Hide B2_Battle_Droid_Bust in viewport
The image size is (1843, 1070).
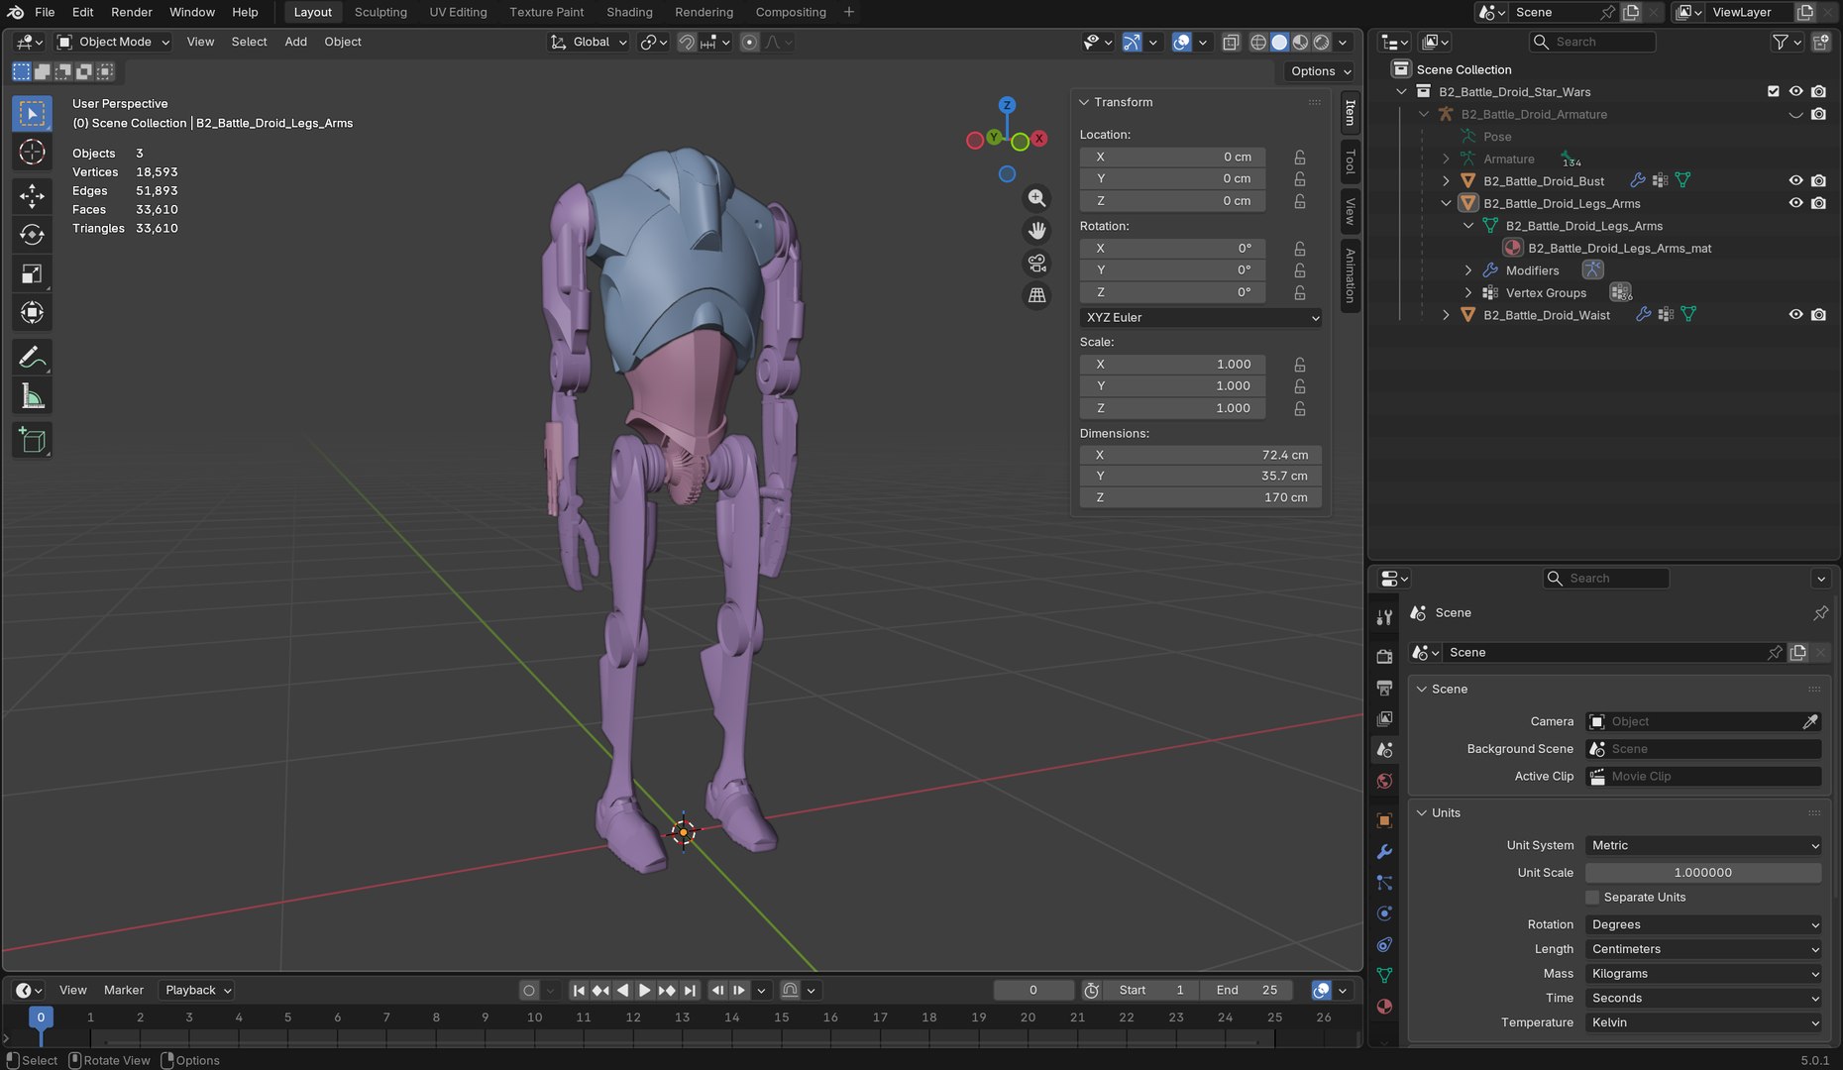point(1795,181)
